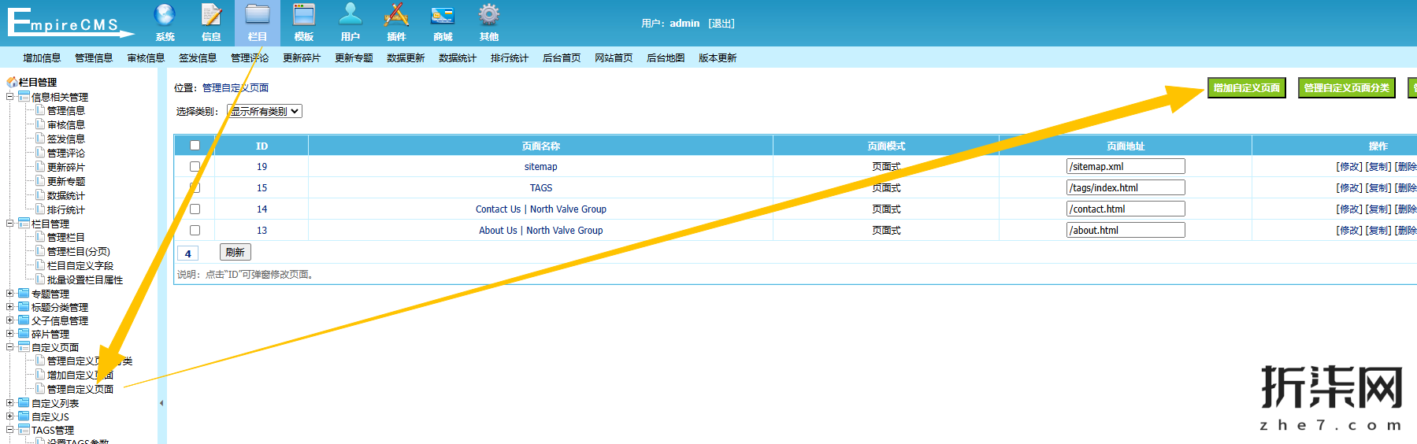Click the page icon beside 管理栏目
Image resolution: width=1417 pixels, height=444 pixels.
[x=40, y=237]
